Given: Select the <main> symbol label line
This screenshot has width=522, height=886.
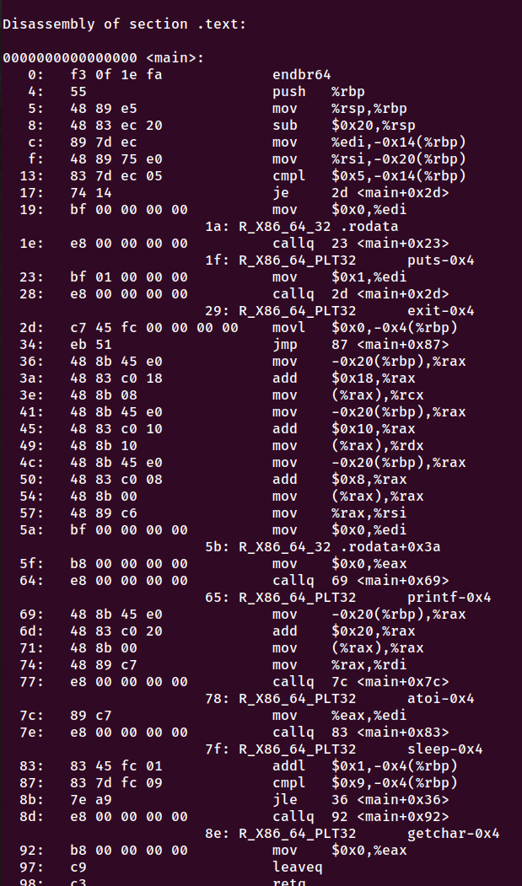Looking at the screenshot, I should [104, 57].
